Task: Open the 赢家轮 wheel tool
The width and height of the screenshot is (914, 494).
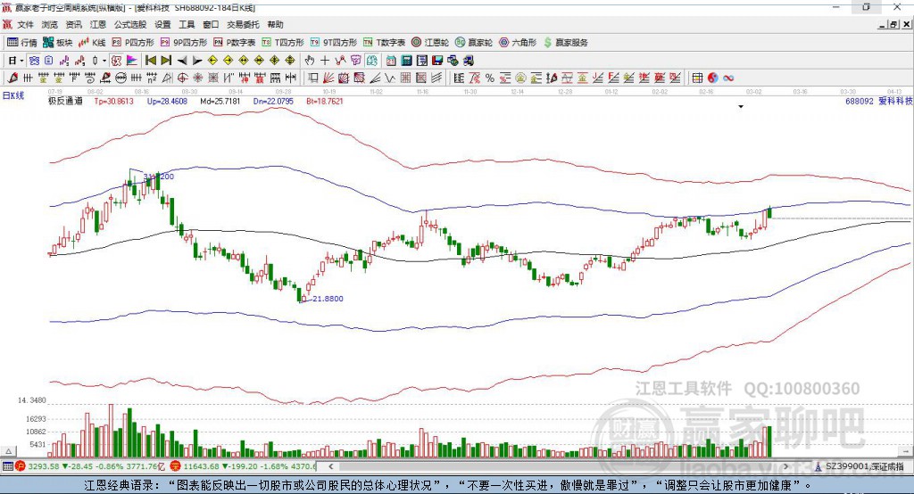Action: pos(474,43)
